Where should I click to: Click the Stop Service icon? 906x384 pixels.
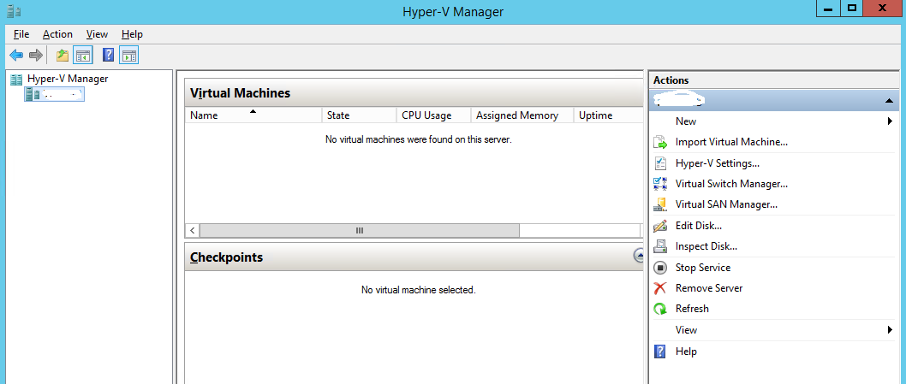click(660, 268)
